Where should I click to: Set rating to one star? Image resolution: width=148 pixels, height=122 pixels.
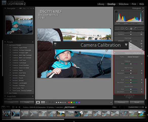56,102
